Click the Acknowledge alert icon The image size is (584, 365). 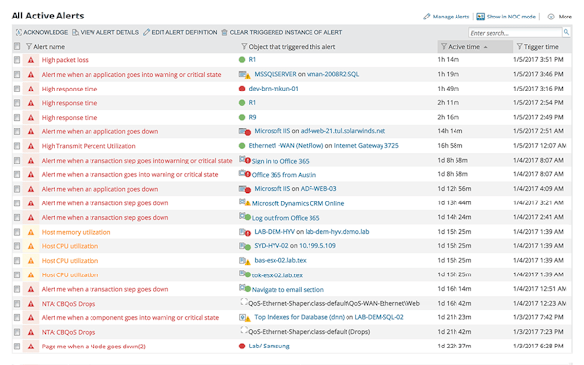pos(18,33)
